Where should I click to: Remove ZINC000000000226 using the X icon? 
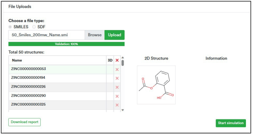coord(117,87)
